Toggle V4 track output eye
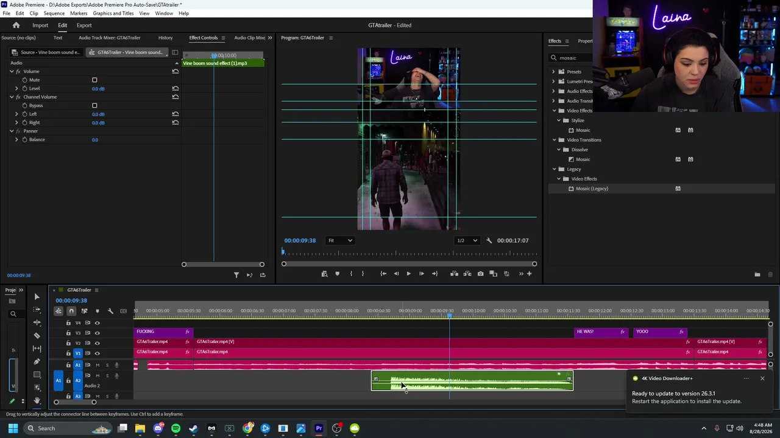This screenshot has height=438, width=780. click(97, 323)
